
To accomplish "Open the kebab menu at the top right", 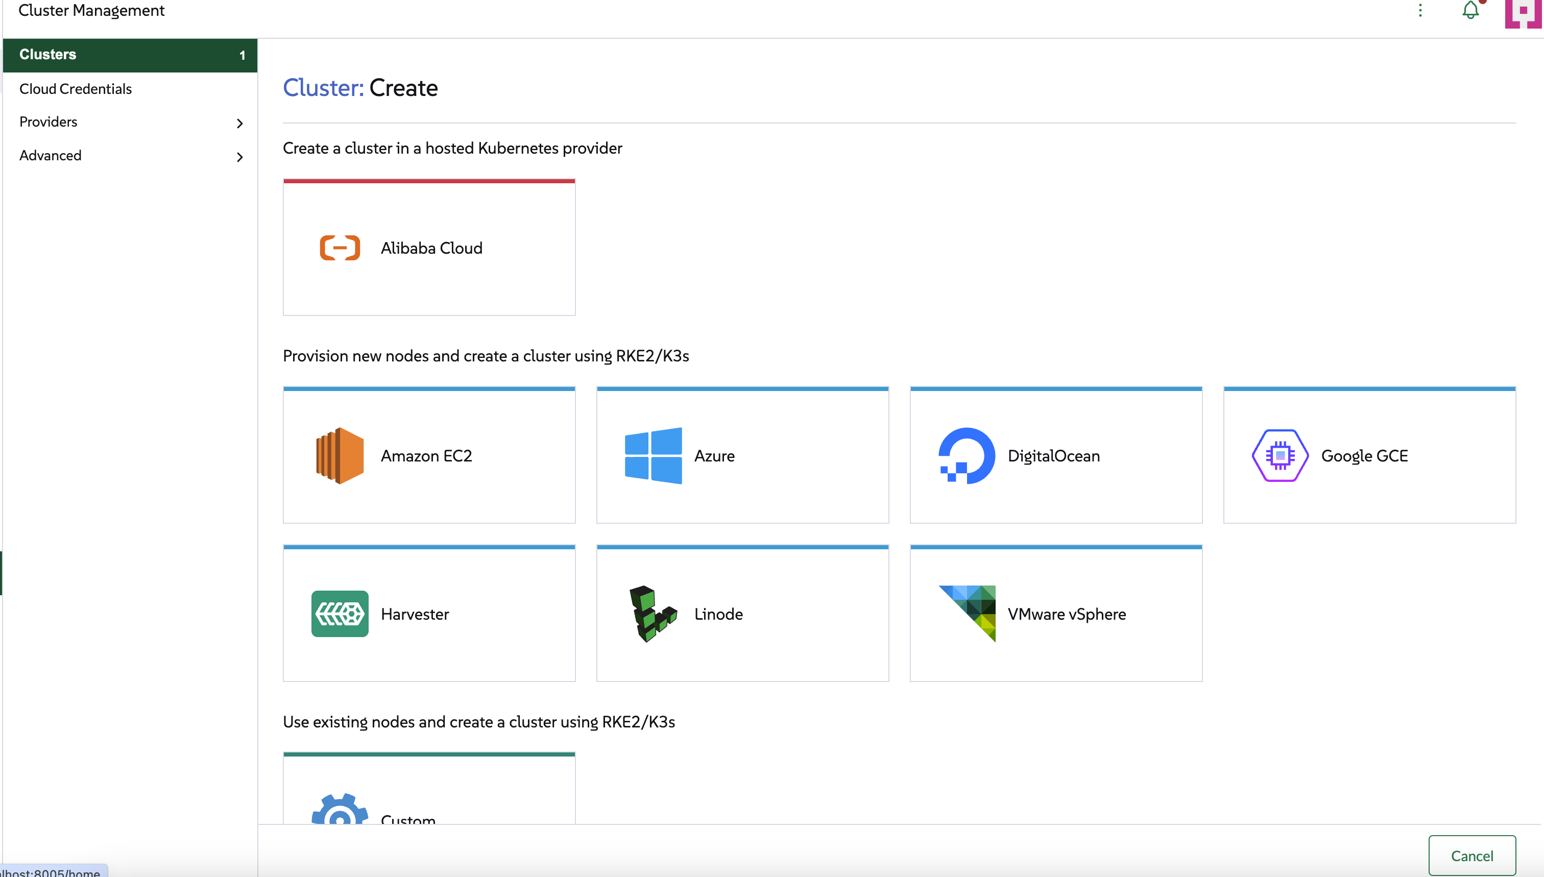I will tap(1420, 10).
